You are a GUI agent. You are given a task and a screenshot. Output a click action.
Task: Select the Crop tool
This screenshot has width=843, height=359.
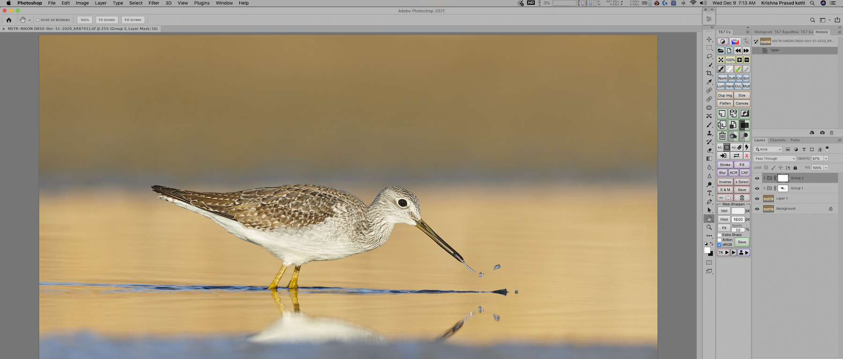point(709,73)
